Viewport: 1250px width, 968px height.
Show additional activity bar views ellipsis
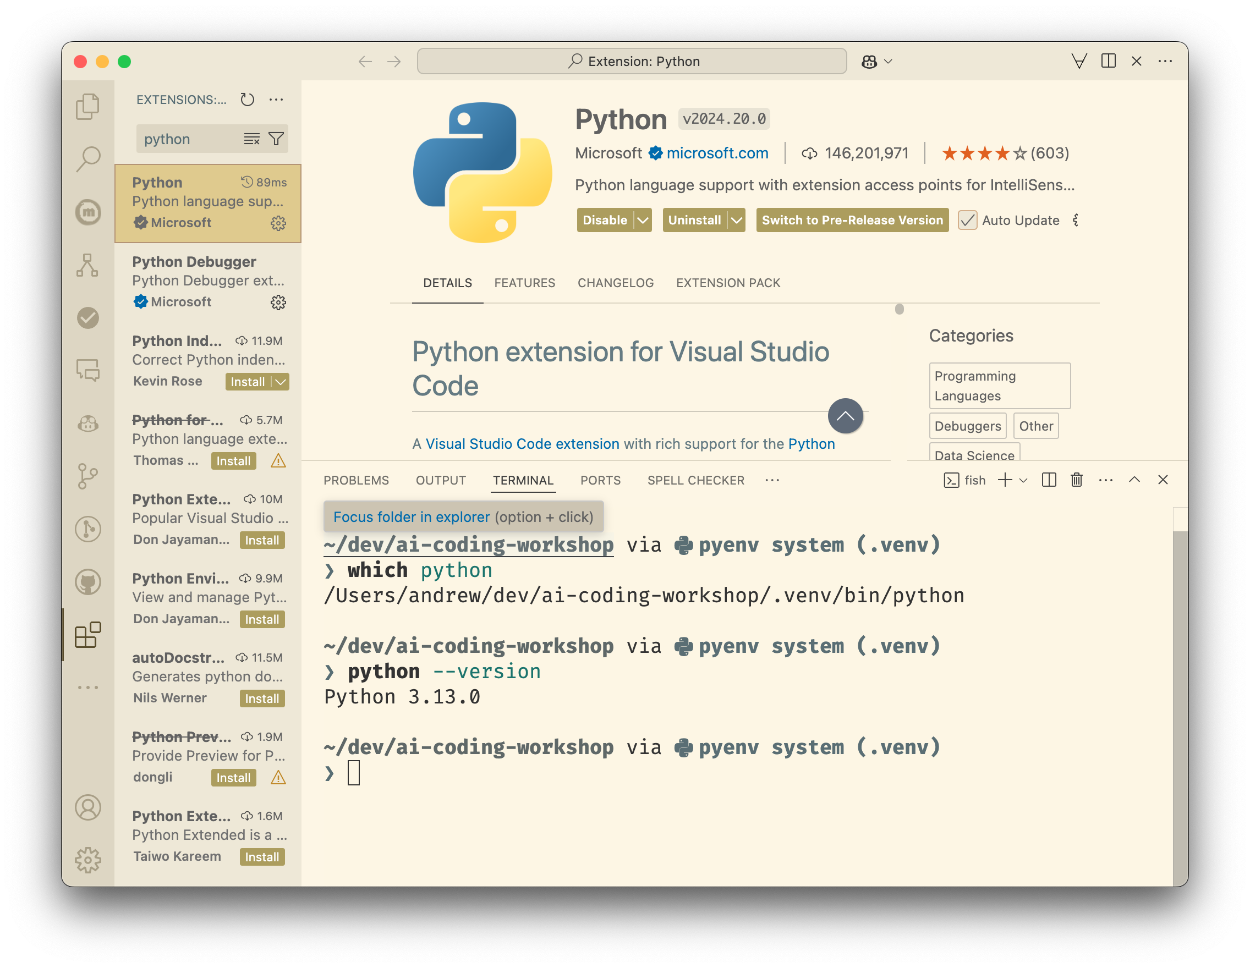point(87,687)
